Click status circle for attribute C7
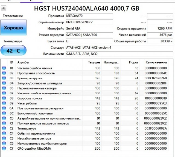175x157 pixels. click(x=4, y=149)
